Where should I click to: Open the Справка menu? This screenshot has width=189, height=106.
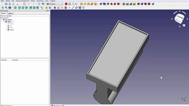(53, 1)
